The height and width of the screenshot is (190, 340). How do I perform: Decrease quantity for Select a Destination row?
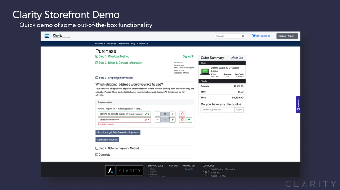158,120
